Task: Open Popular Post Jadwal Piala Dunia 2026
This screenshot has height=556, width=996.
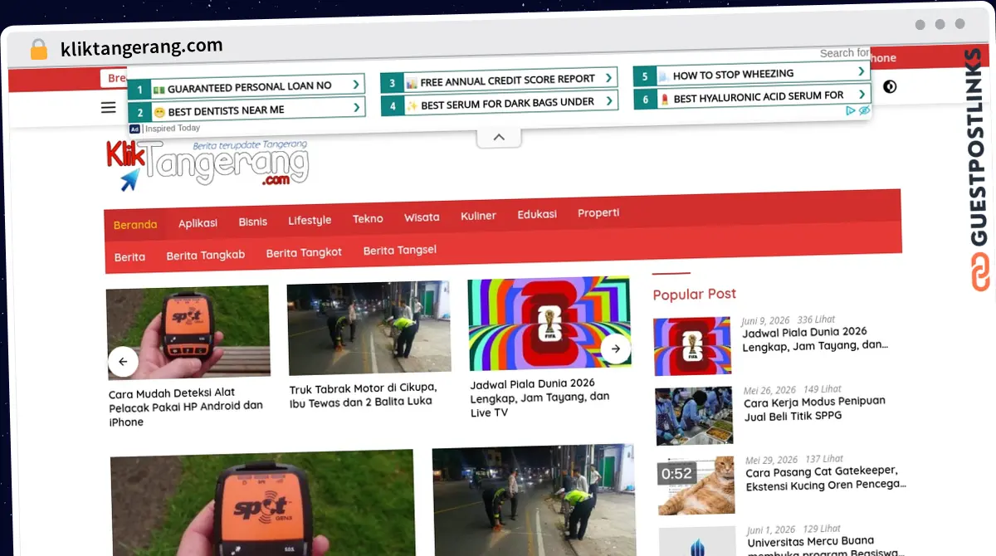Action: 815,338
